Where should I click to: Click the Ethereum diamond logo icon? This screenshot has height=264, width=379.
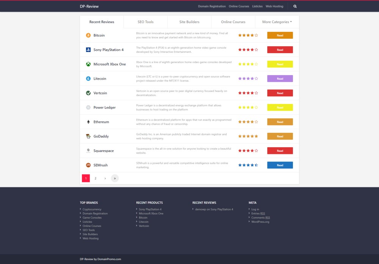point(88,122)
